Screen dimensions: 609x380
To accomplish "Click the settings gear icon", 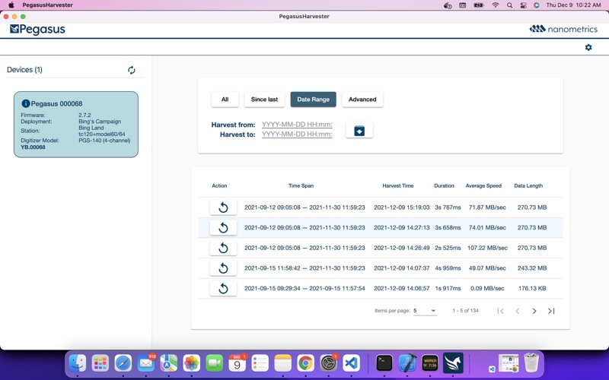I will coord(588,47).
